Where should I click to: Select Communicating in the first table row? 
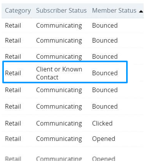click(x=59, y=26)
